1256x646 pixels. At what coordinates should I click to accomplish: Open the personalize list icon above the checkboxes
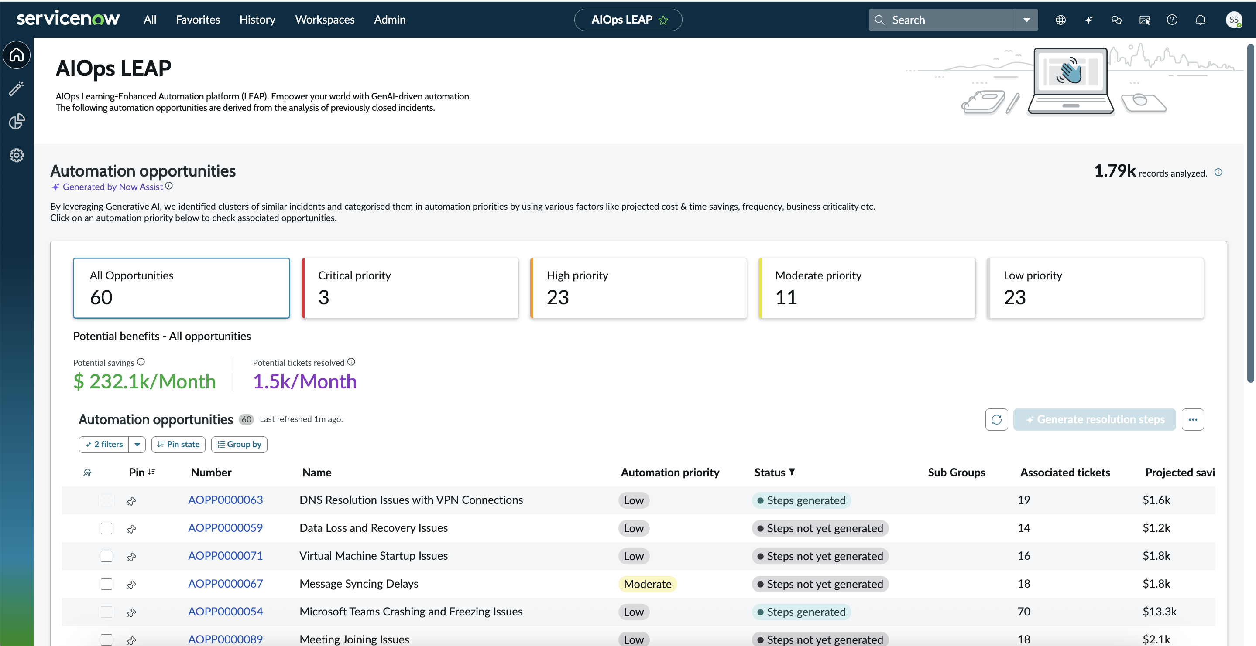tap(87, 473)
